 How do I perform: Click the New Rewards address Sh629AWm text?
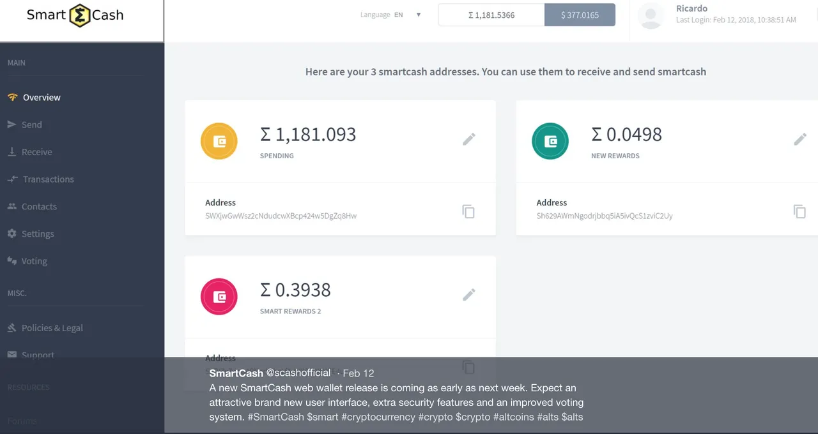(605, 216)
